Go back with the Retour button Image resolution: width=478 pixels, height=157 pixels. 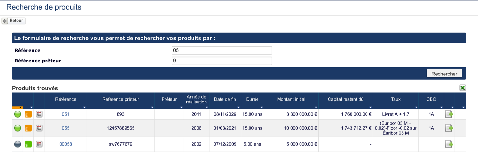13,21
